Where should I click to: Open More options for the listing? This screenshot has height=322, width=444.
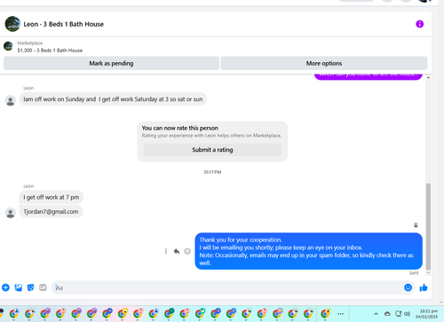point(324,63)
